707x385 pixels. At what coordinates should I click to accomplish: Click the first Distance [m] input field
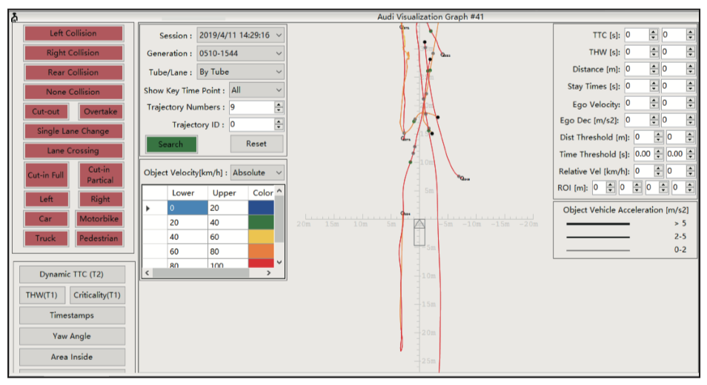point(637,69)
